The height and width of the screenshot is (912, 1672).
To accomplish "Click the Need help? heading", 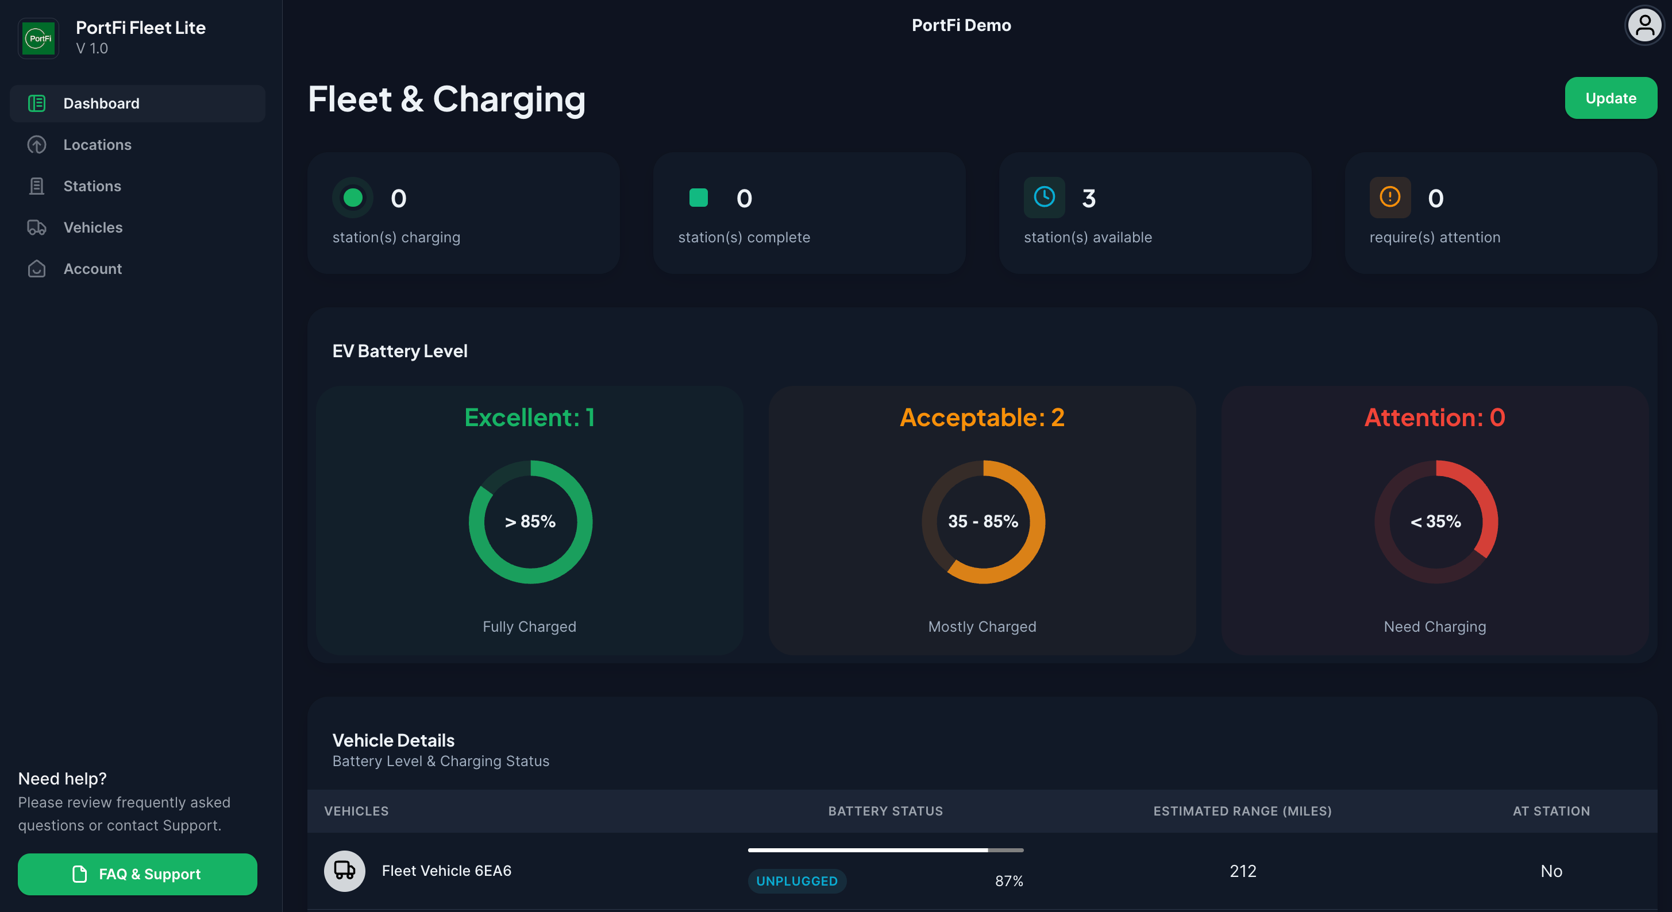I will (62, 778).
